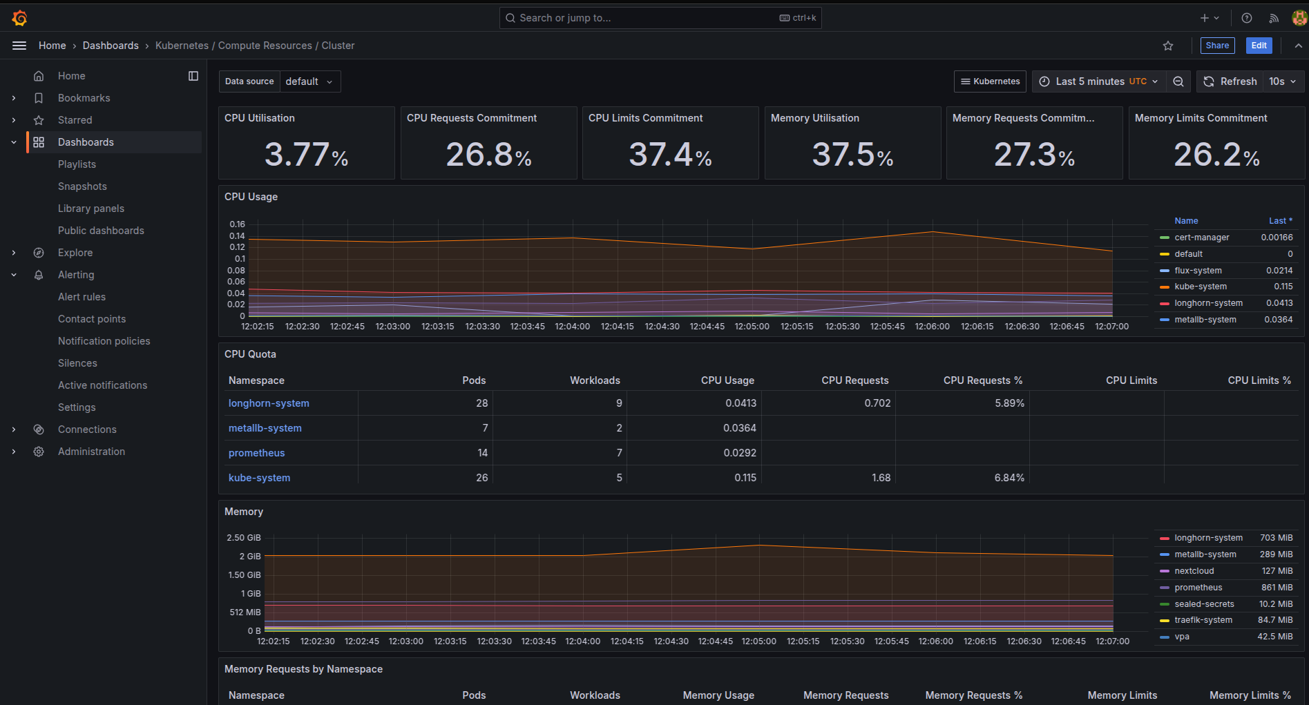This screenshot has height=705, width=1309.
Task: Click the Home house icon in sidebar
Action: tap(39, 76)
